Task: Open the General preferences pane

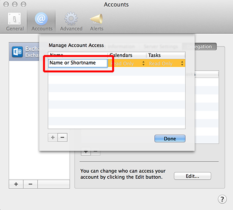Action: pos(15,22)
